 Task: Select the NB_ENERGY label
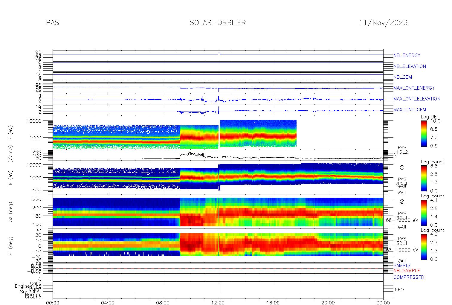407,56
